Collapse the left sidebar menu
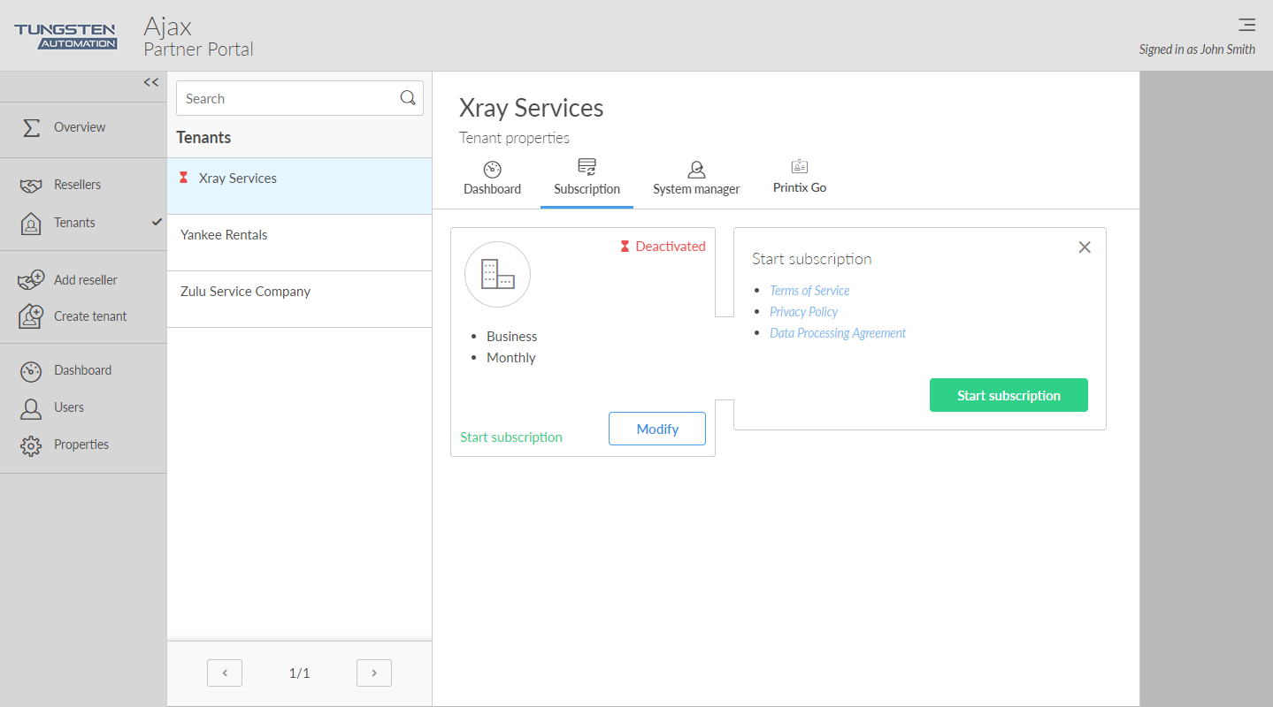The width and height of the screenshot is (1273, 707). (x=151, y=82)
